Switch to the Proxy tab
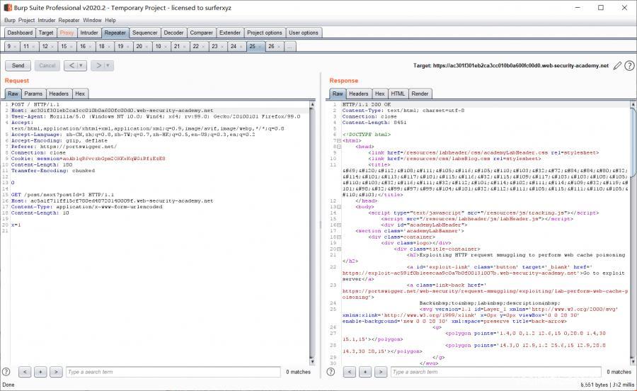This screenshot has height=391, width=637. pos(67,33)
